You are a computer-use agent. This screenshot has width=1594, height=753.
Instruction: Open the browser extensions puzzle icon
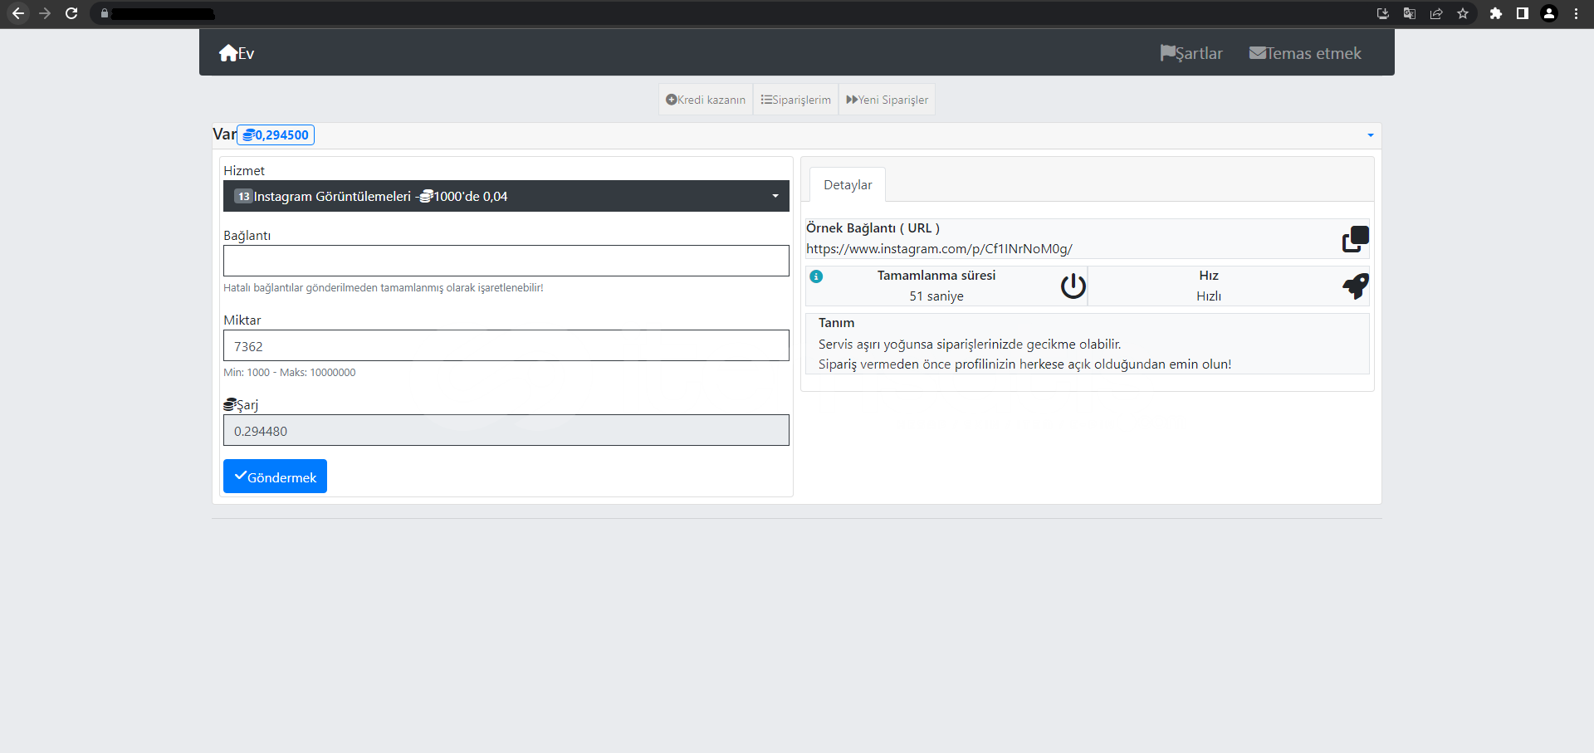pos(1495,13)
